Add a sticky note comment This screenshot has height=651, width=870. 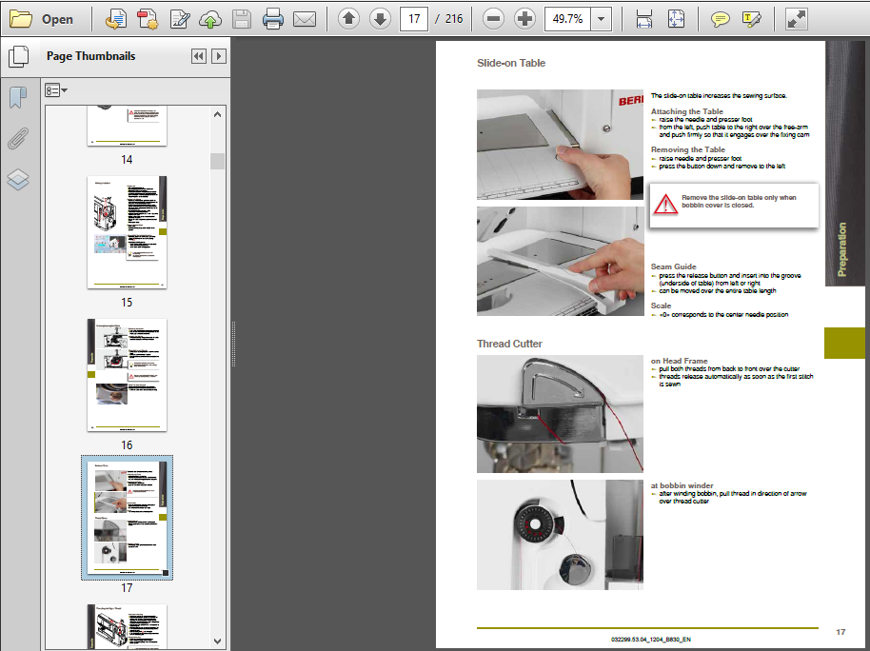[x=721, y=20]
